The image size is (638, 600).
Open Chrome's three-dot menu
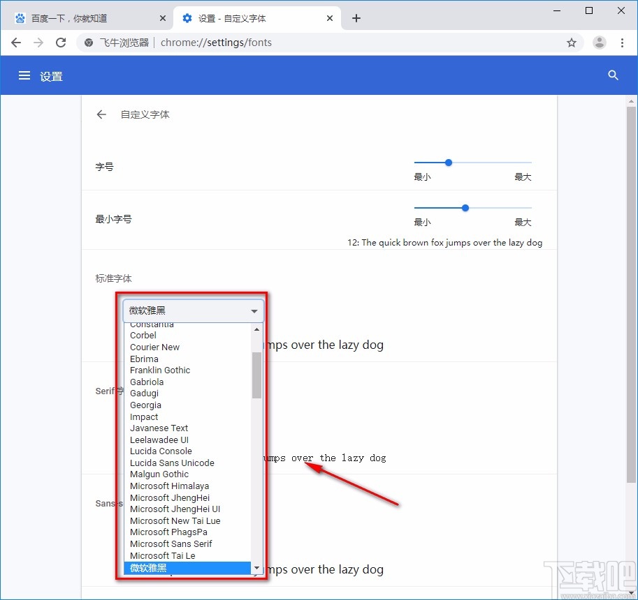(623, 43)
